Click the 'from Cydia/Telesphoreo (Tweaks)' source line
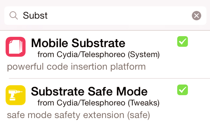Image resolution: width=210 pixels, height=129 pixels. tap(99, 103)
